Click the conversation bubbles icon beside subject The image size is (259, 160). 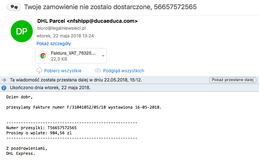pyautogui.click(x=13, y=7)
